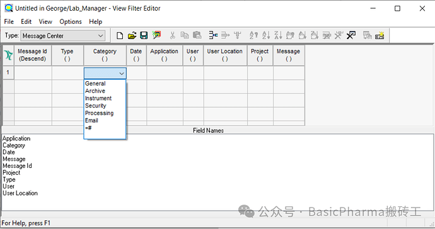Screen dimensions: 435x229
Task: Click the grayed crossed tools icon
Action: tap(339, 35)
